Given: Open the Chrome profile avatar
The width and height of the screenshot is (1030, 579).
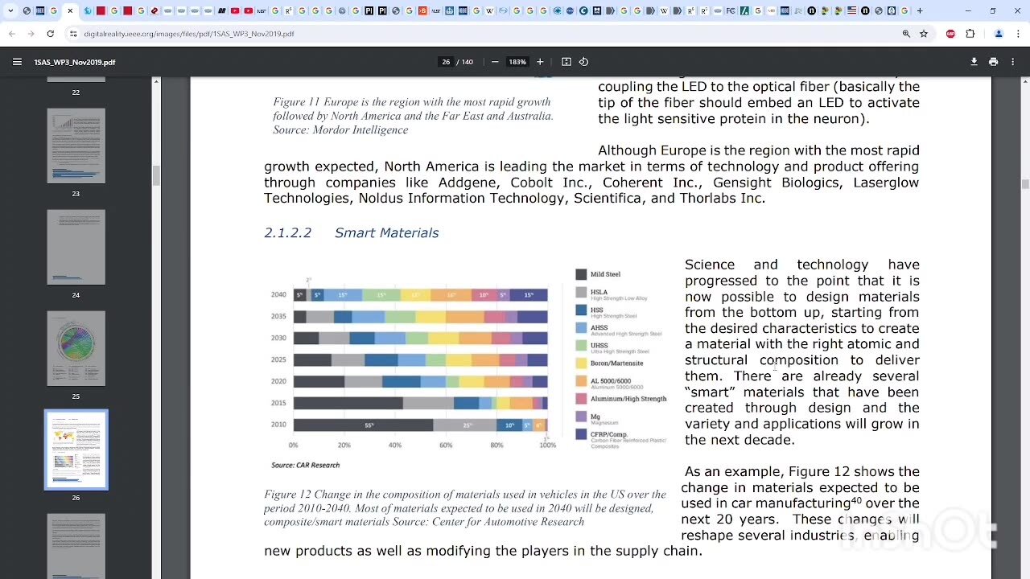Looking at the screenshot, I should [999, 34].
